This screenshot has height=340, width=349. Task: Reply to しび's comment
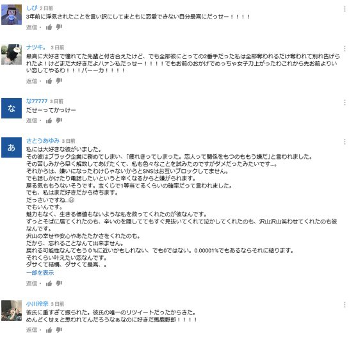point(31,27)
